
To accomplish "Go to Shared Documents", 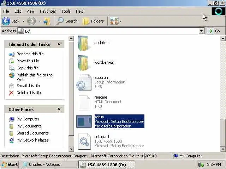I will tap(32, 133).
